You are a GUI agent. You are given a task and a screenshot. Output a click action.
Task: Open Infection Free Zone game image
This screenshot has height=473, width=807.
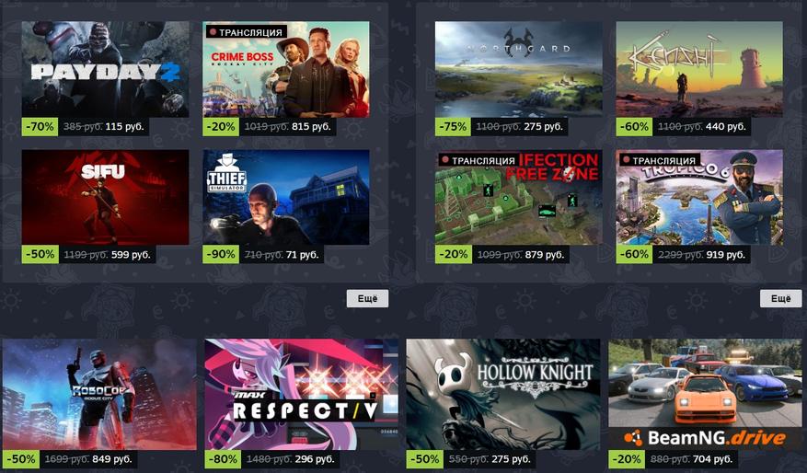click(x=518, y=197)
